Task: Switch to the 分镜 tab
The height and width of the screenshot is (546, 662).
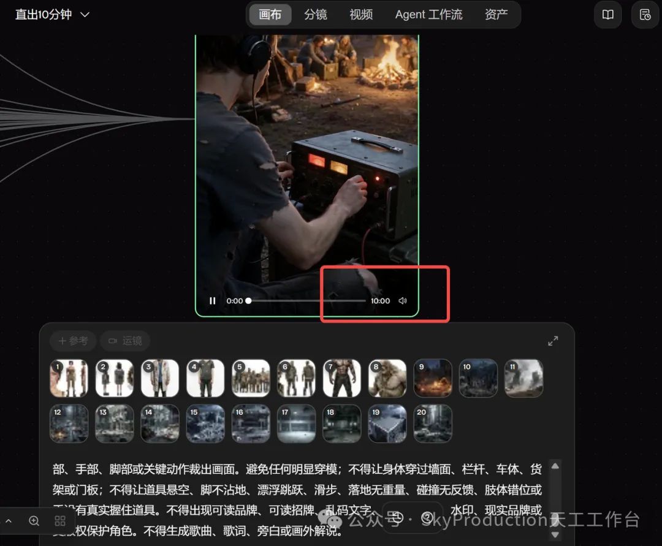Action: coord(316,15)
